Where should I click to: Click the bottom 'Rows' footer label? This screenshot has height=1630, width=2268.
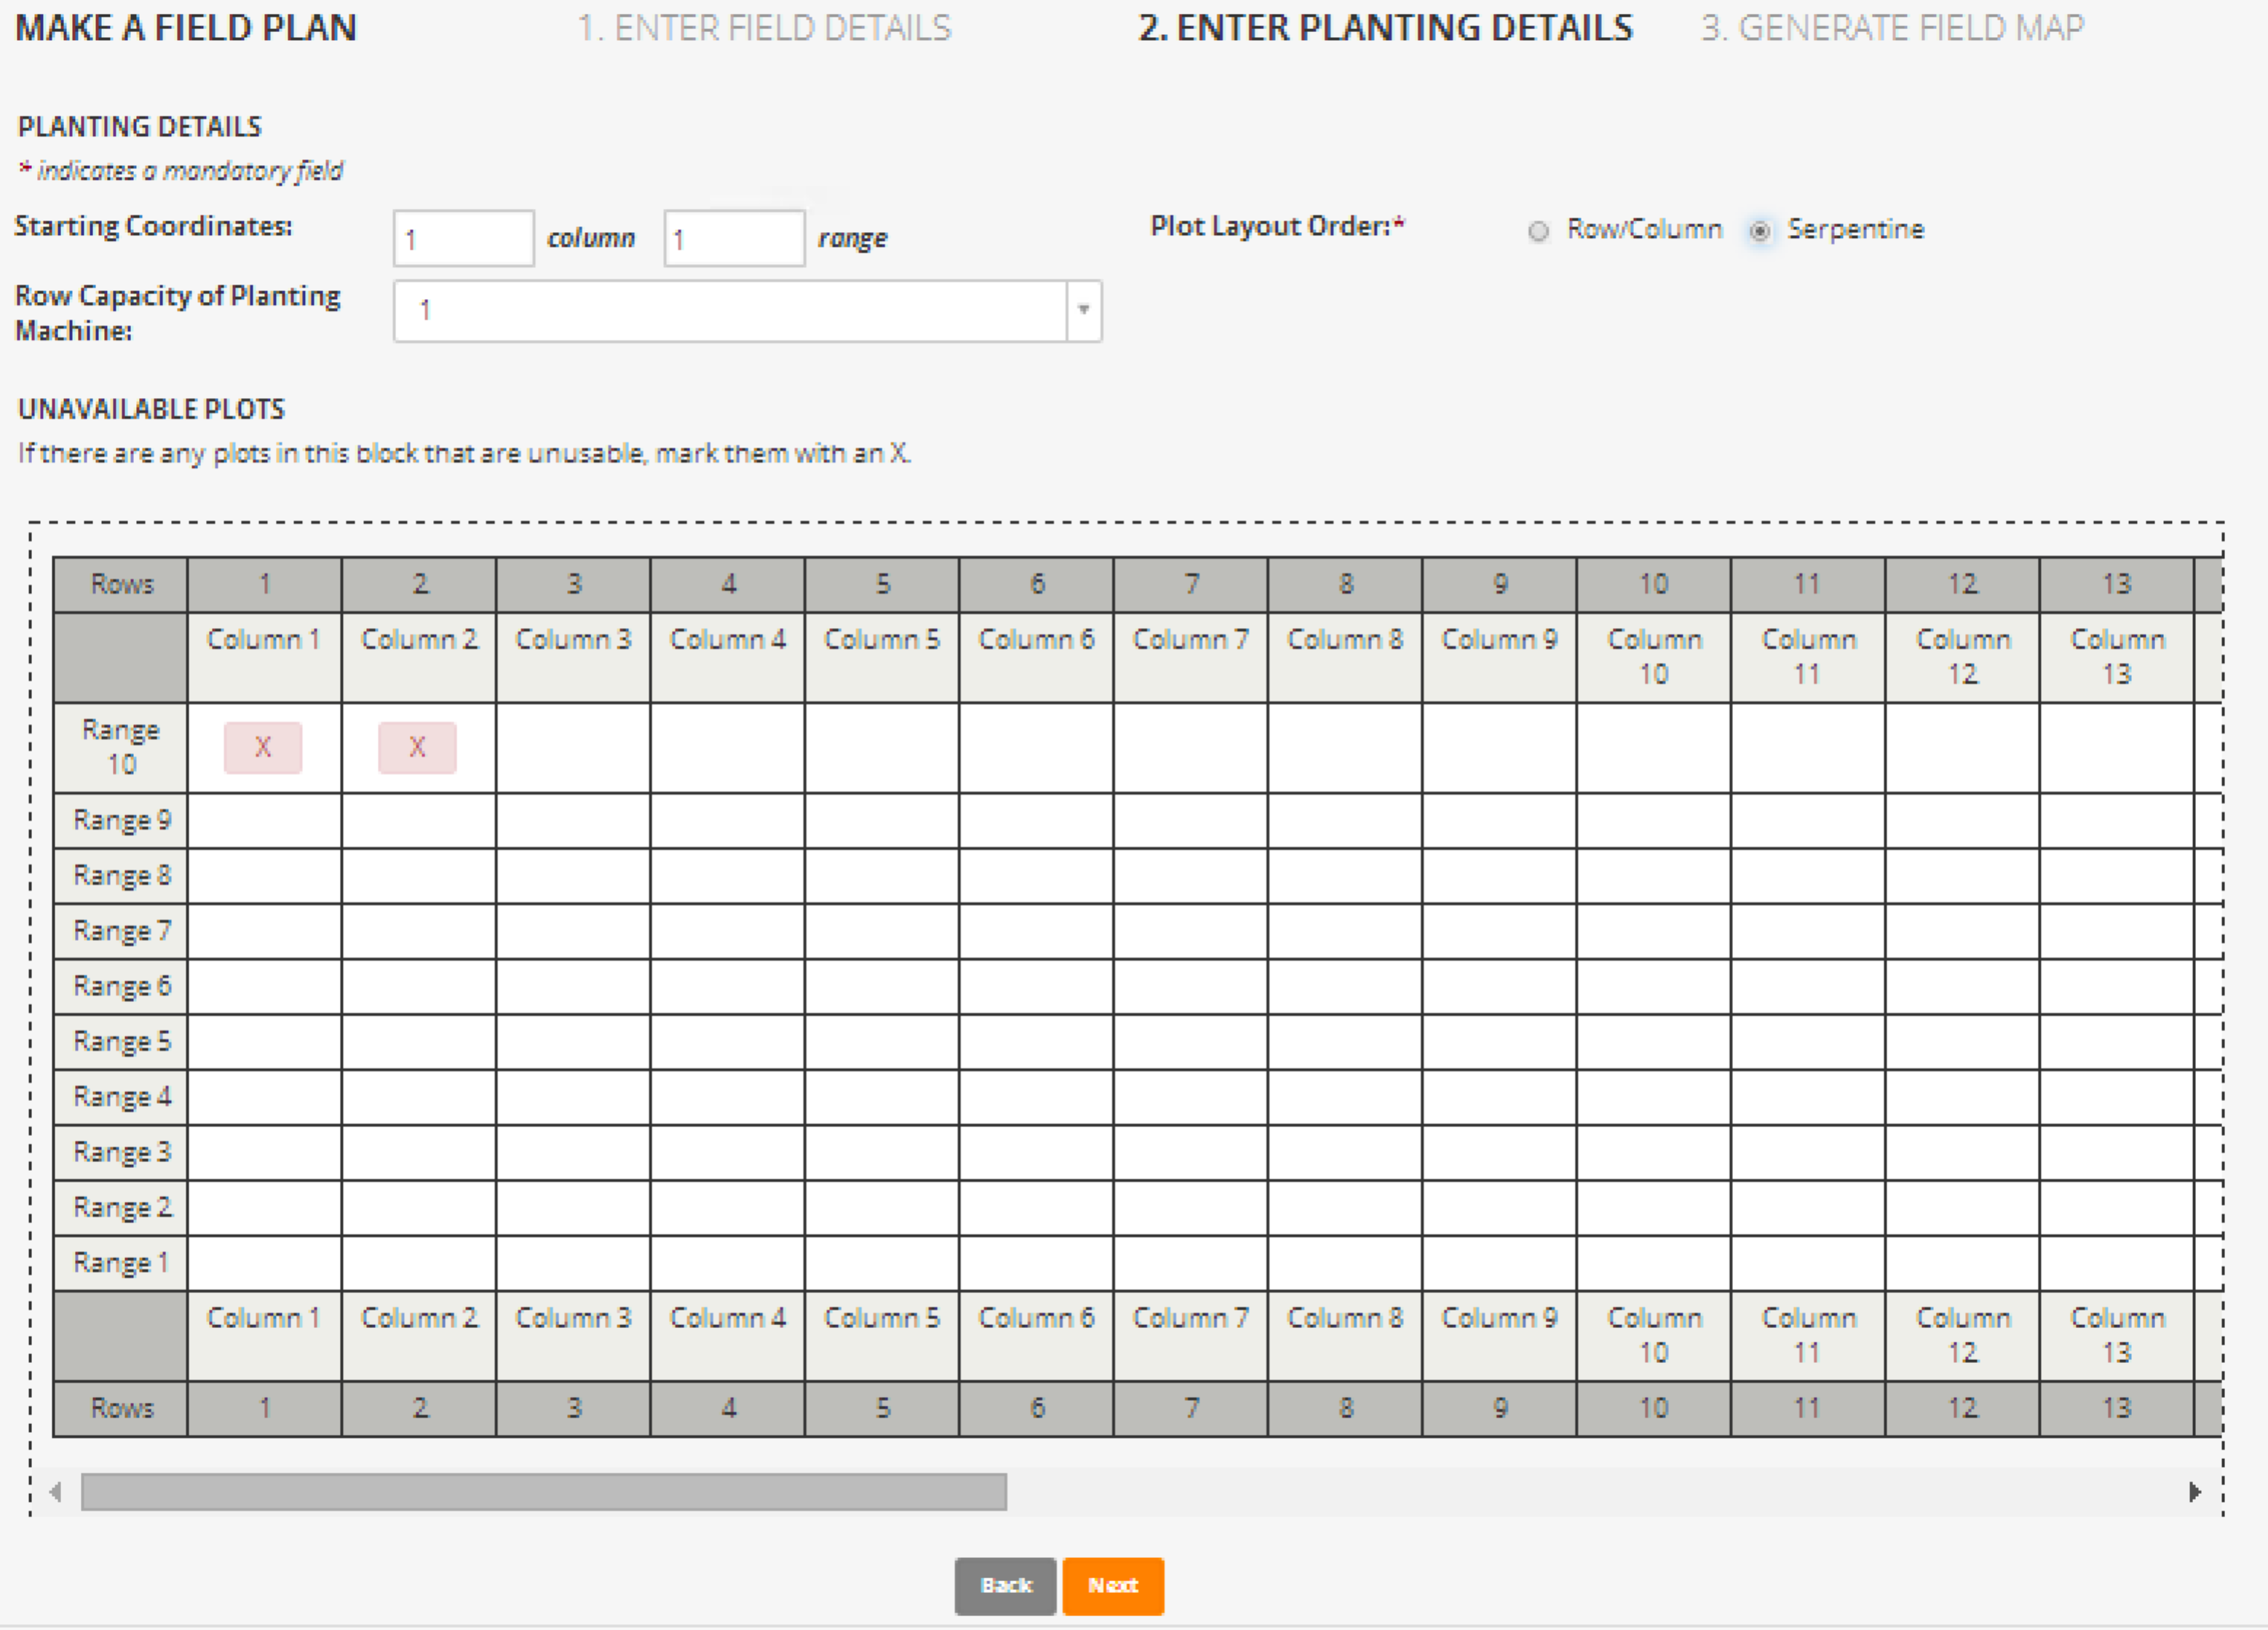click(x=120, y=1409)
